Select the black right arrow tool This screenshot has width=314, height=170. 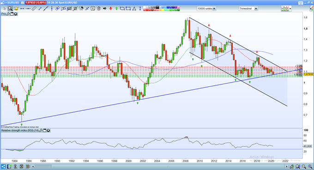tap(104, 9)
